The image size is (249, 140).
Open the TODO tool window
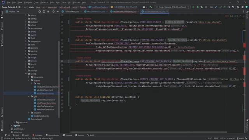tap(25, 135)
